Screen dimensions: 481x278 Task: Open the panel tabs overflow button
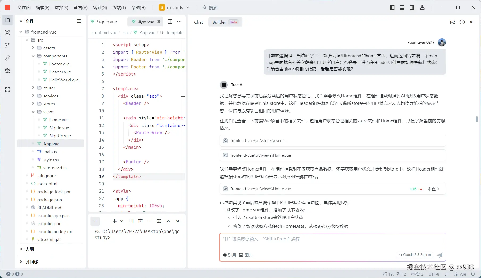click(95, 221)
